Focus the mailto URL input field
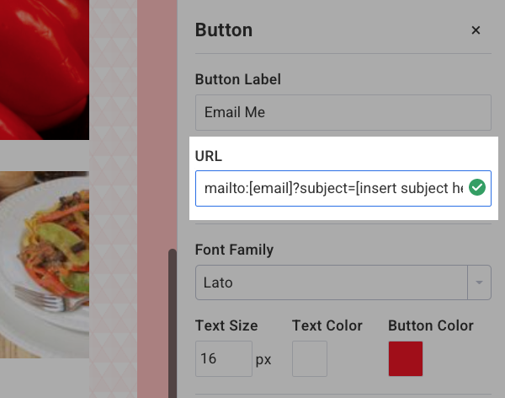This screenshot has height=398, width=505. 332,187
